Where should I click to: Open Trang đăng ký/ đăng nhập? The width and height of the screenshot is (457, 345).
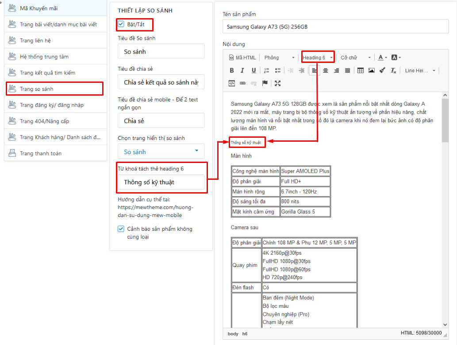pos(55,105)
